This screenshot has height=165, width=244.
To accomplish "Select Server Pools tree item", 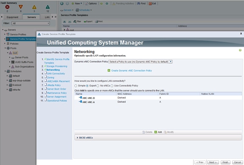I will 22,57.
